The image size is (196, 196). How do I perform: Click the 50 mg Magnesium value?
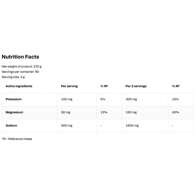coord(66,112)
